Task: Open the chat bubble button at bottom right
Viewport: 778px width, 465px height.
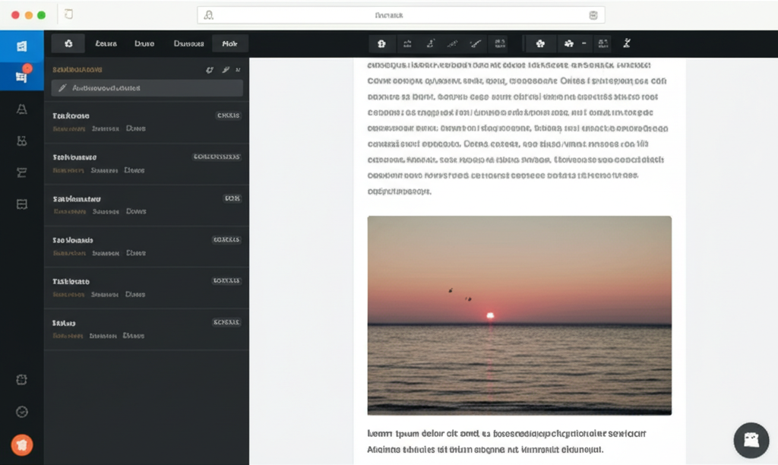Action: point(751,441)
